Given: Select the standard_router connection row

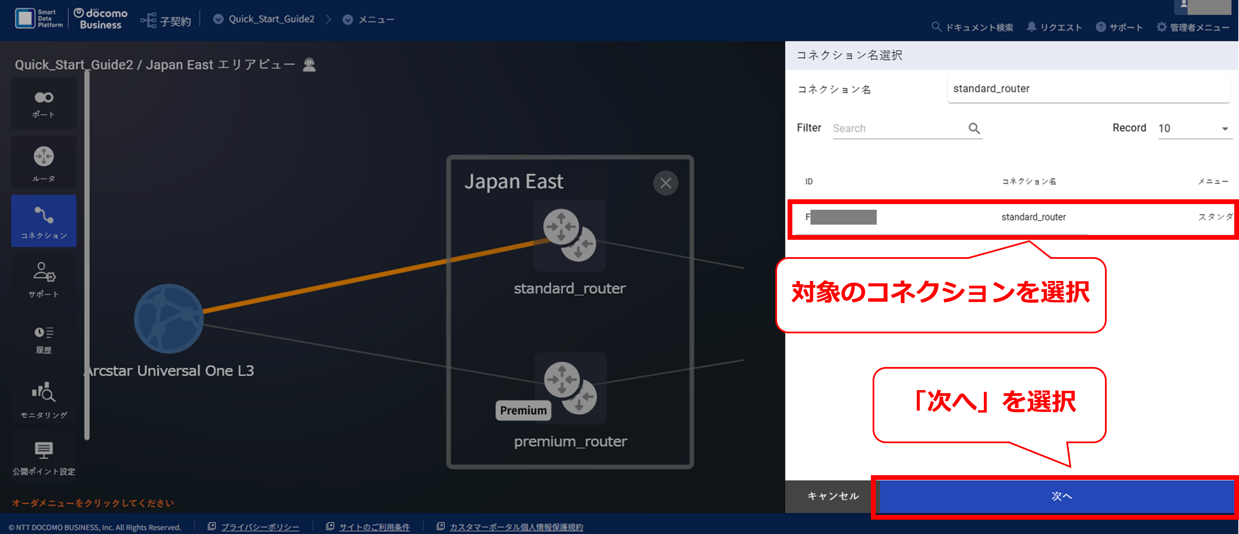Looking at the screenshot, I should click(1013, 217).
